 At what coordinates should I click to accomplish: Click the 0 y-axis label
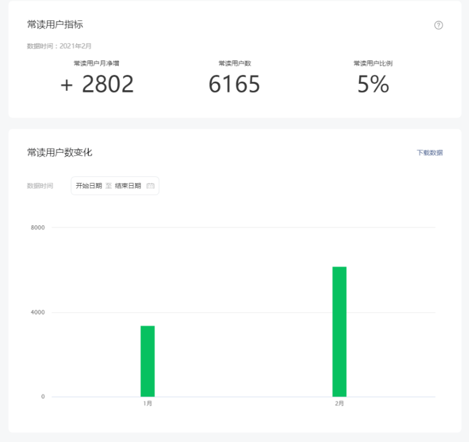pos(43,397)
